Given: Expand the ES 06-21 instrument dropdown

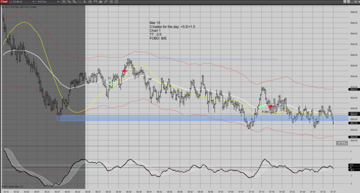Looking at the screenshot, I should [23, 2].
